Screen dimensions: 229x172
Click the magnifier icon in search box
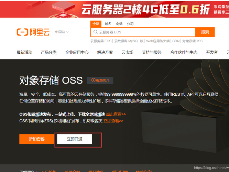(x=96, y=32)
